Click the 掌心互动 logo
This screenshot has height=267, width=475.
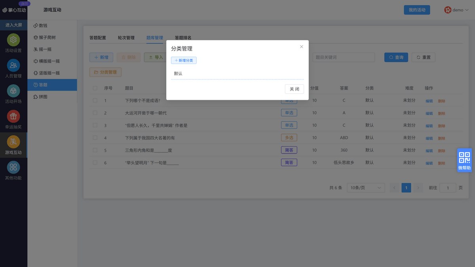pyautogui.click(x=14, y=10)
